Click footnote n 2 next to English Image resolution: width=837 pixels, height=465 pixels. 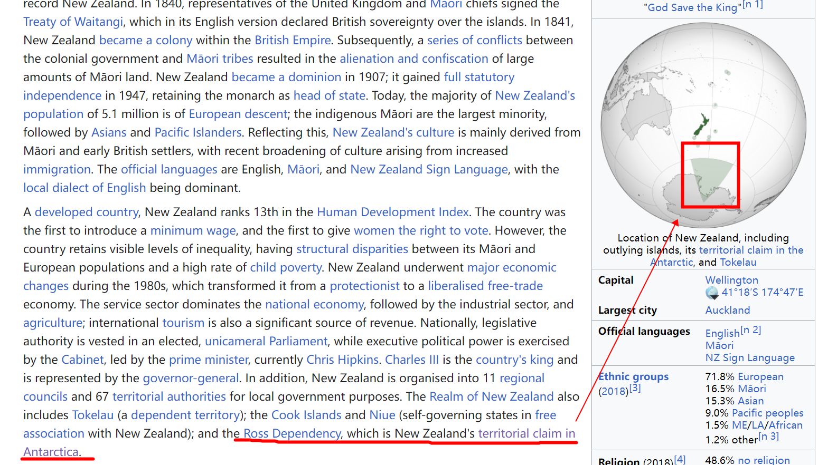(750, 330)
